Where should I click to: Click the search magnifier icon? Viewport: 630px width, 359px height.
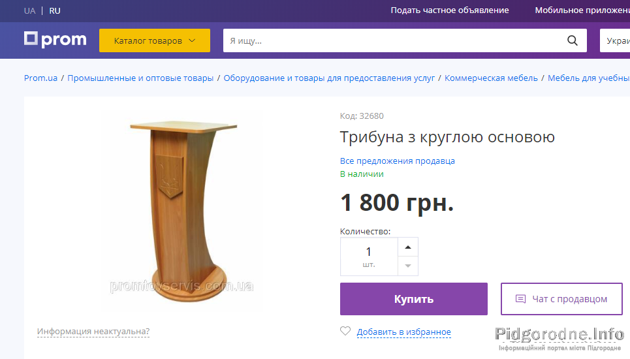click(x=572, y=40)
